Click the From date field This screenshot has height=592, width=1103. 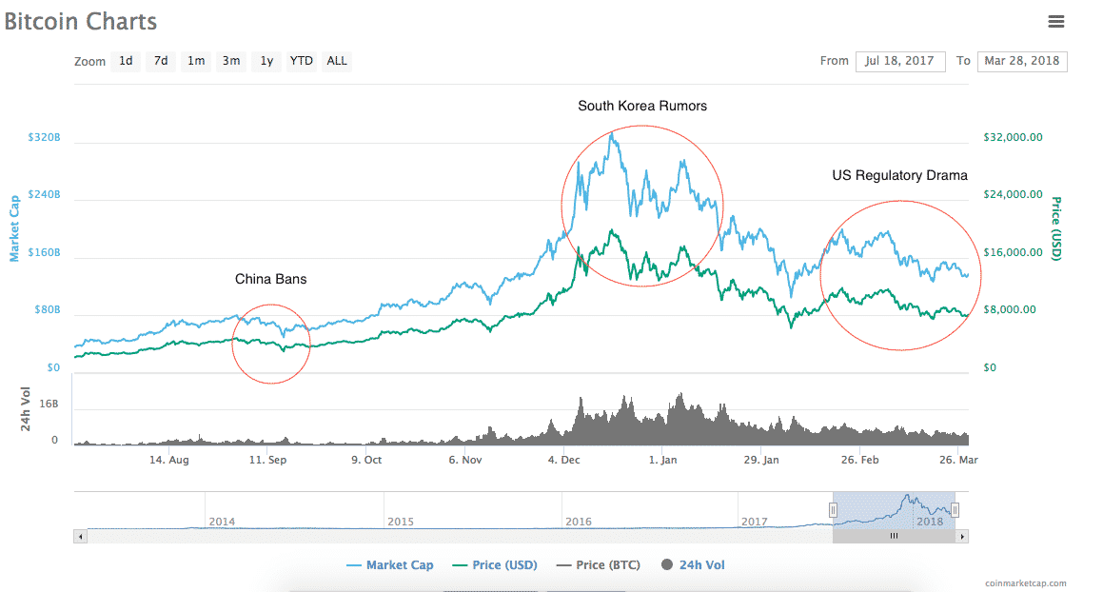(899, 61)
